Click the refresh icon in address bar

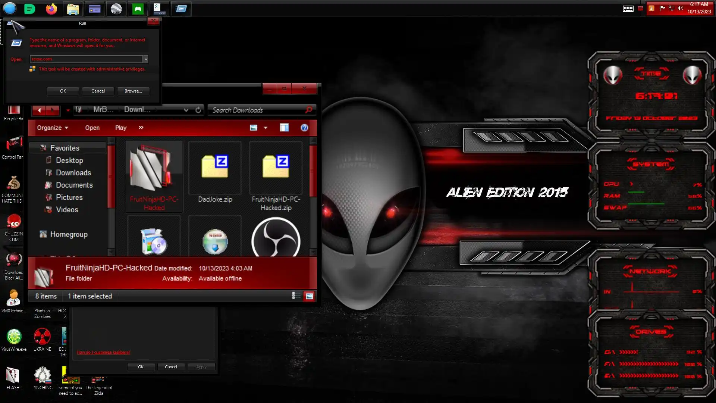(x=198, y=110)
